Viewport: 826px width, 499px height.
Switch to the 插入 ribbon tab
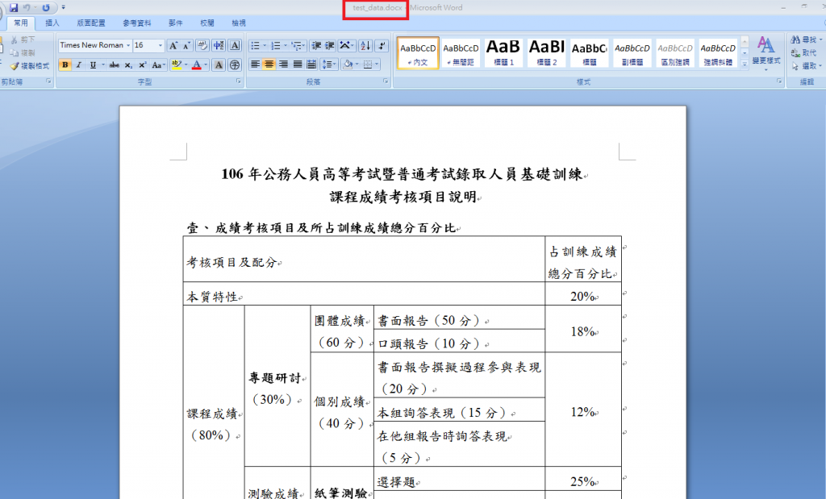pyautogui.click(x=52, y=23)
